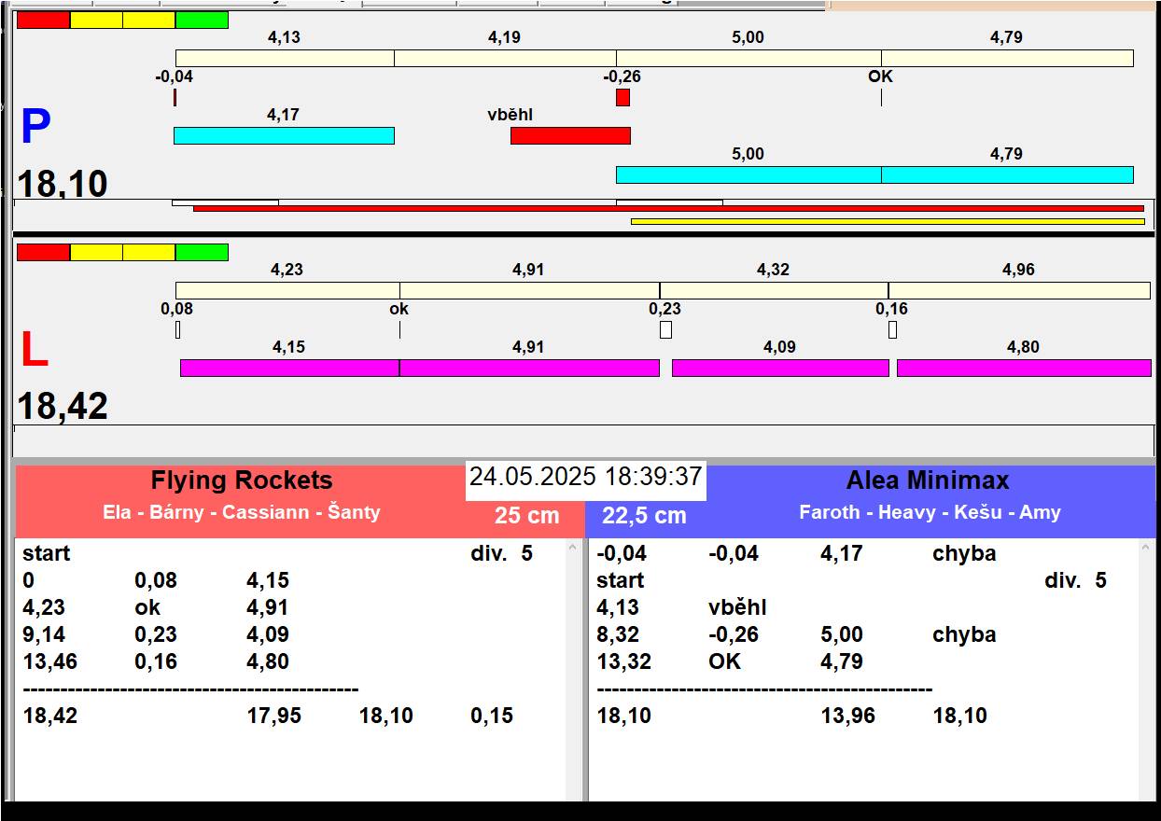This screenshot has height=821, width=1161.
Task: Select the beige 4,91 segment in lane L
Action: click(529, 290)
